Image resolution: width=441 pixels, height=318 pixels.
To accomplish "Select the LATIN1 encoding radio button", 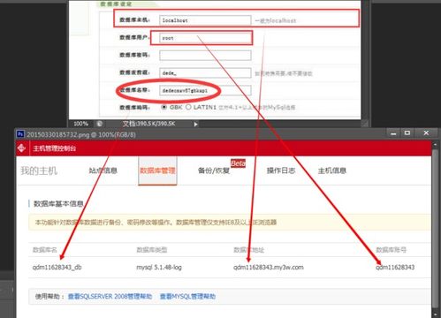I will [188, 107].
